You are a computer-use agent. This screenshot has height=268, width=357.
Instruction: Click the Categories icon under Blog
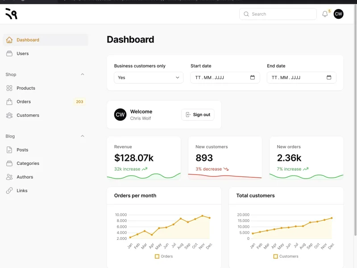tap(9, 163)
